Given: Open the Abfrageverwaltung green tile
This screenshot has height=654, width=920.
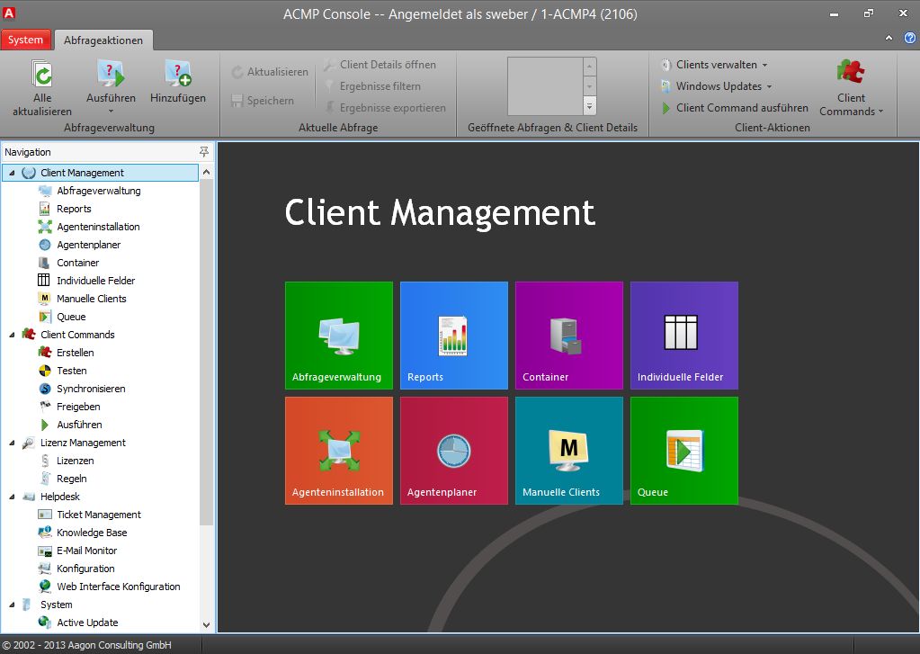Looking at the screenshot, I should pyautogui.click(x=339, y=336).
